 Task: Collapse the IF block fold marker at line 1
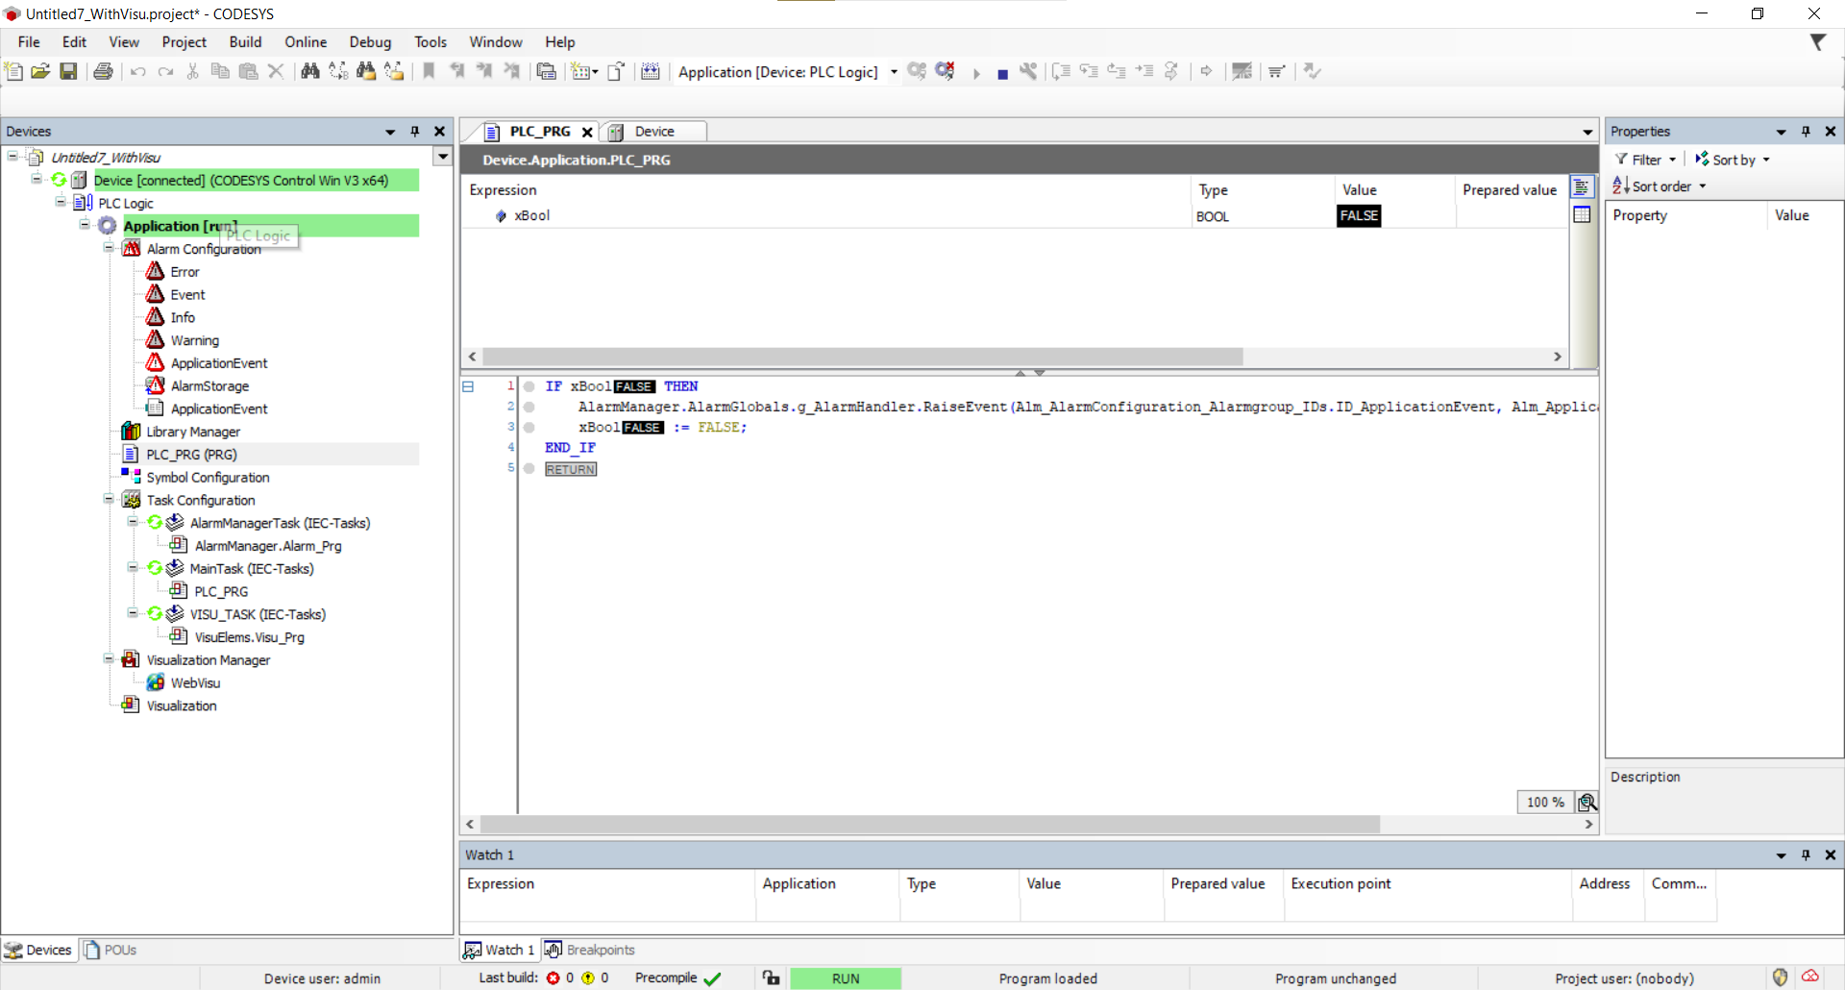[x=468, y=386]
